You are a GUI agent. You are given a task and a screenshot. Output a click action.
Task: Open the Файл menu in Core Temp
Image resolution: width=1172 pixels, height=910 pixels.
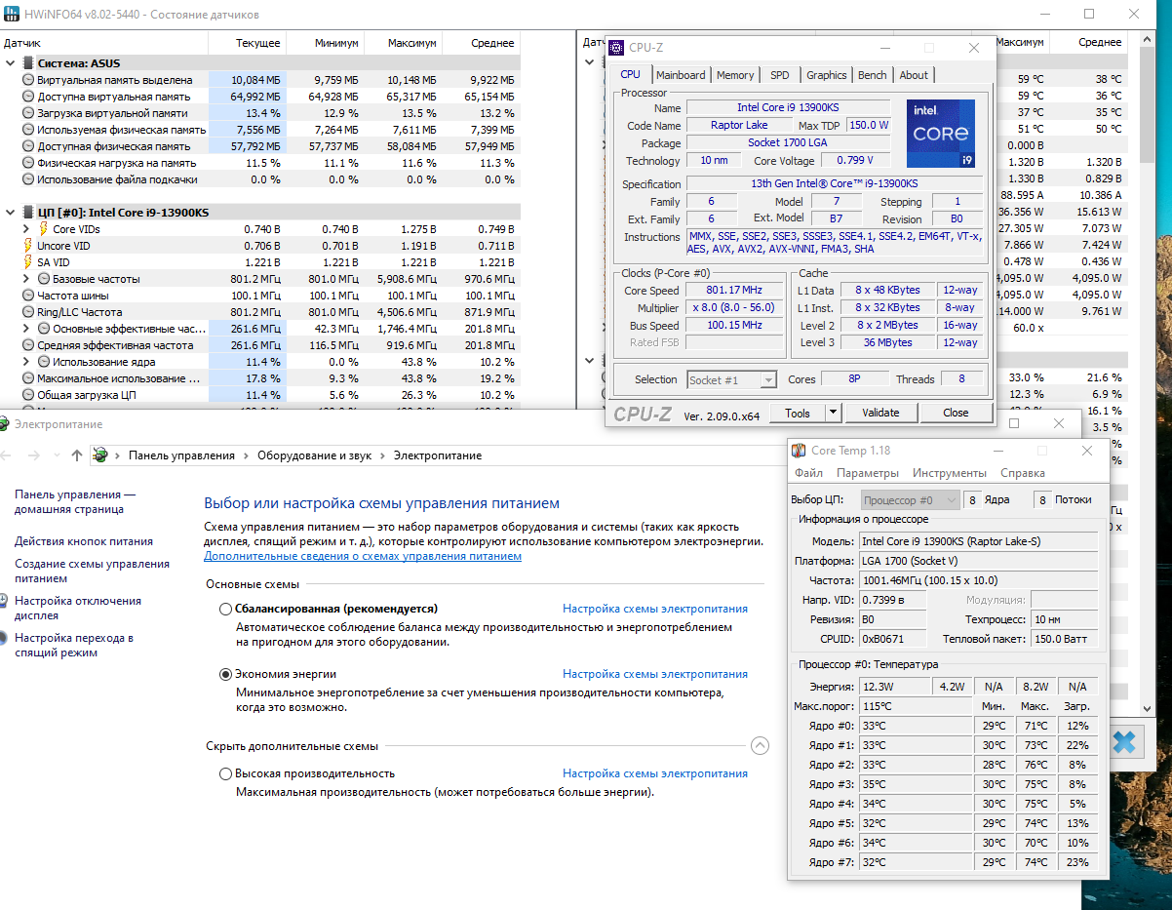click(808, 473)
